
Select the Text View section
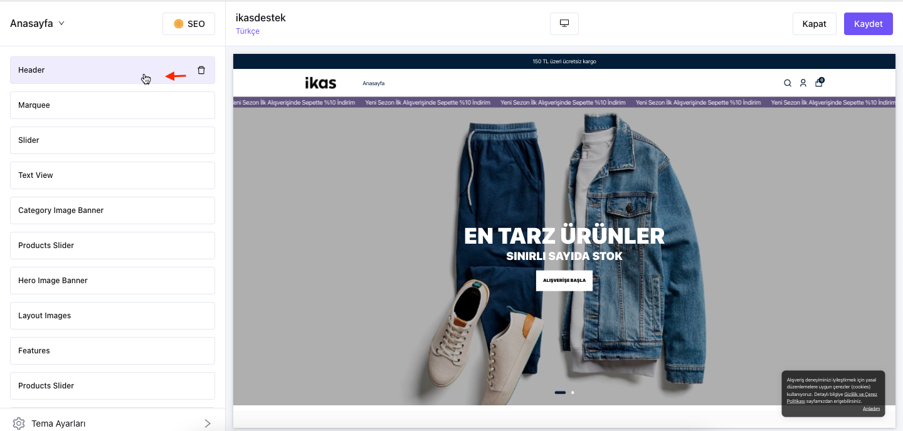coord(112,175)
